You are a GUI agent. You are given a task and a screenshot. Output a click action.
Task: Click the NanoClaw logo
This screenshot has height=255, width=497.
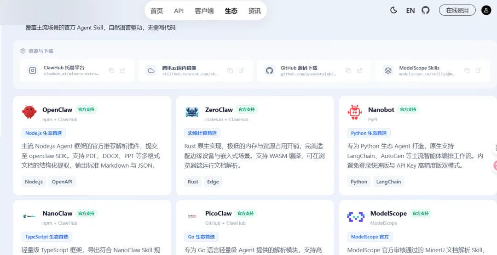[x=29, y=216]
